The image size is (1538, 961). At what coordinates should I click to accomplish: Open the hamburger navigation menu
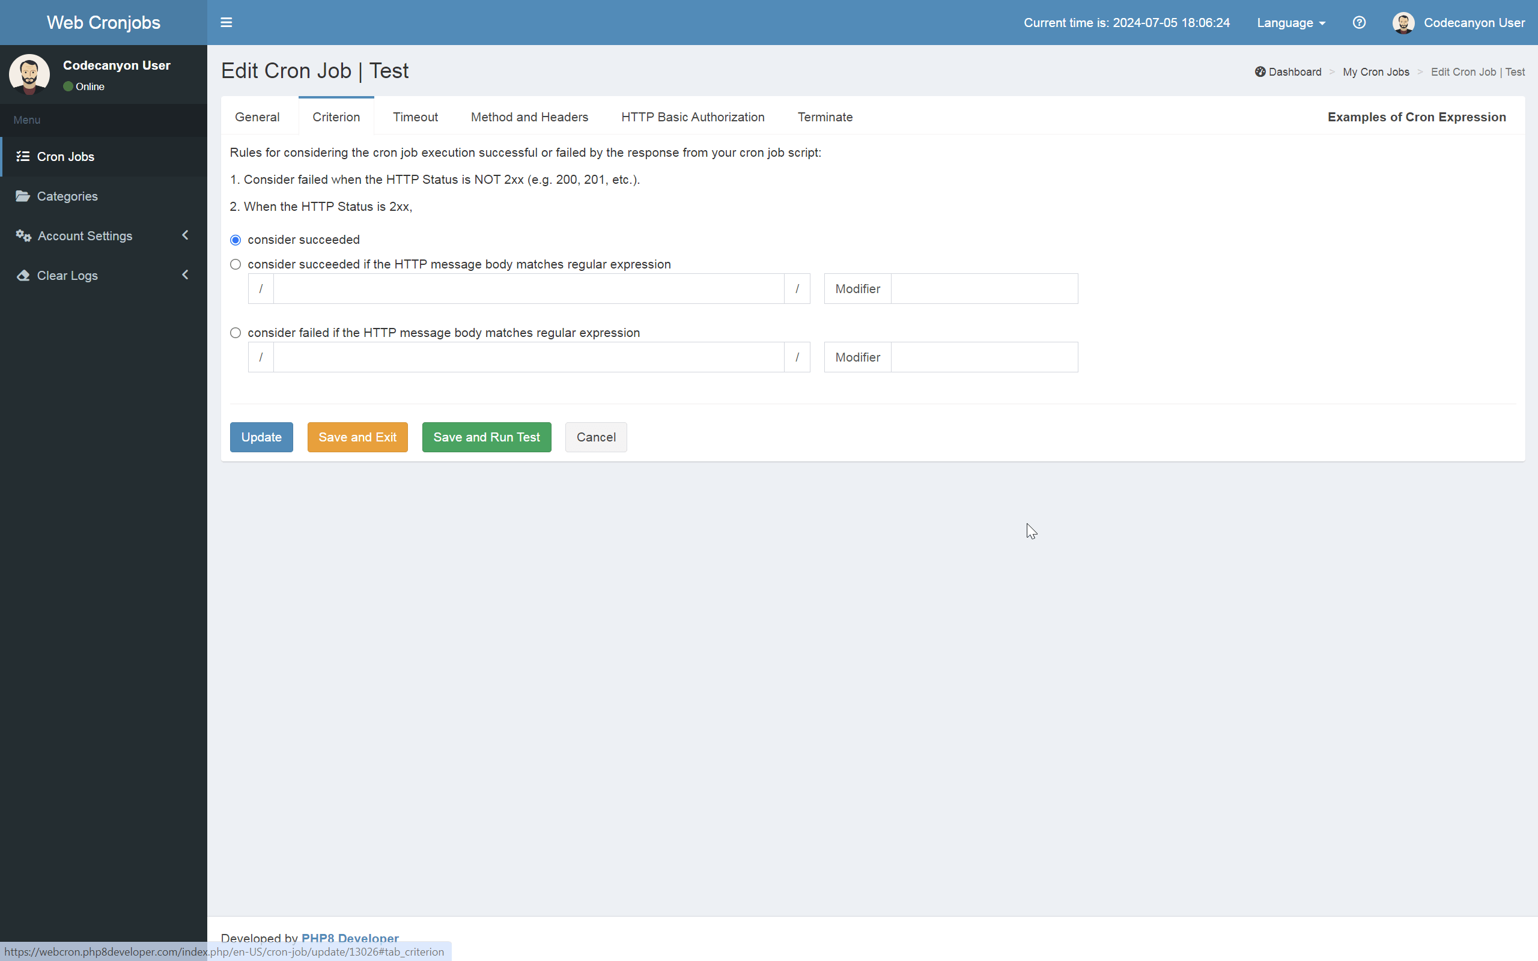coord(226,22)
